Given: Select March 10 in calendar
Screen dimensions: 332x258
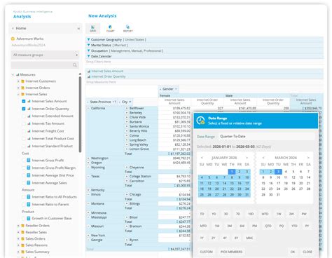Looking at the screenshot, I should coord(278,177).
